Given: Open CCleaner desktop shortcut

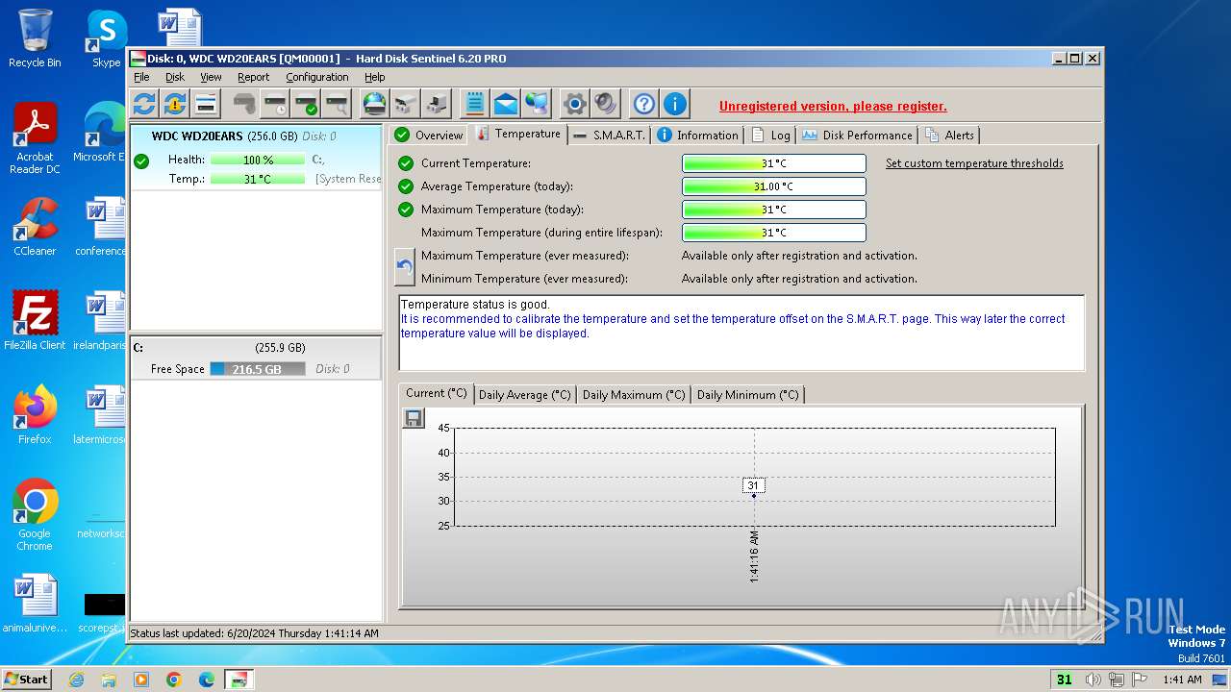Looking at the screenshot, I should [35, 227].
